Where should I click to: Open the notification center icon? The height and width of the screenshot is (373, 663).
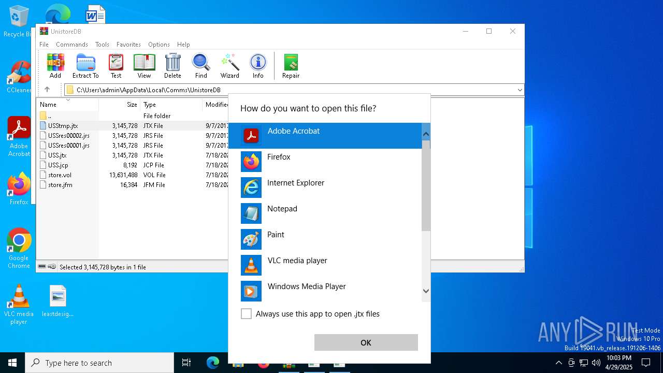click(x=646, y=363)
